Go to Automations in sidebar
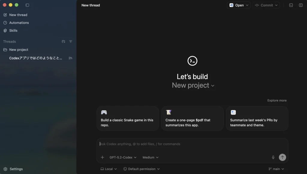This screenshot has width=307, height=174. pyautogui.click(x=19, y=23)
